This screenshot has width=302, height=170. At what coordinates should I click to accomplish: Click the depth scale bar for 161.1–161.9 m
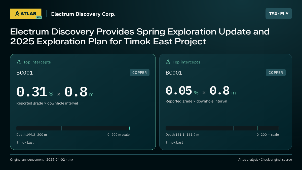tap(222, 128)
